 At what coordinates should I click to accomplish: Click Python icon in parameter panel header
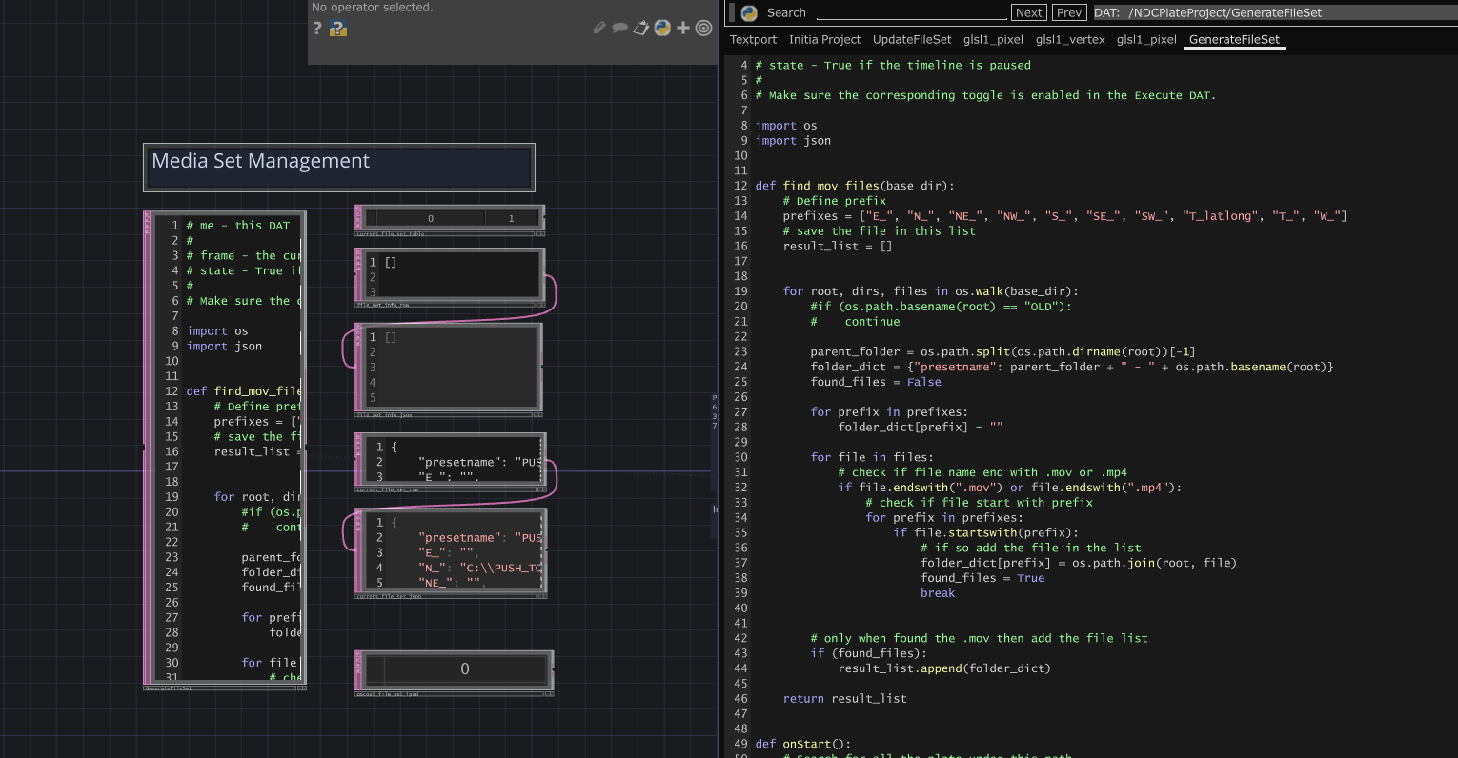pos(662,28)
